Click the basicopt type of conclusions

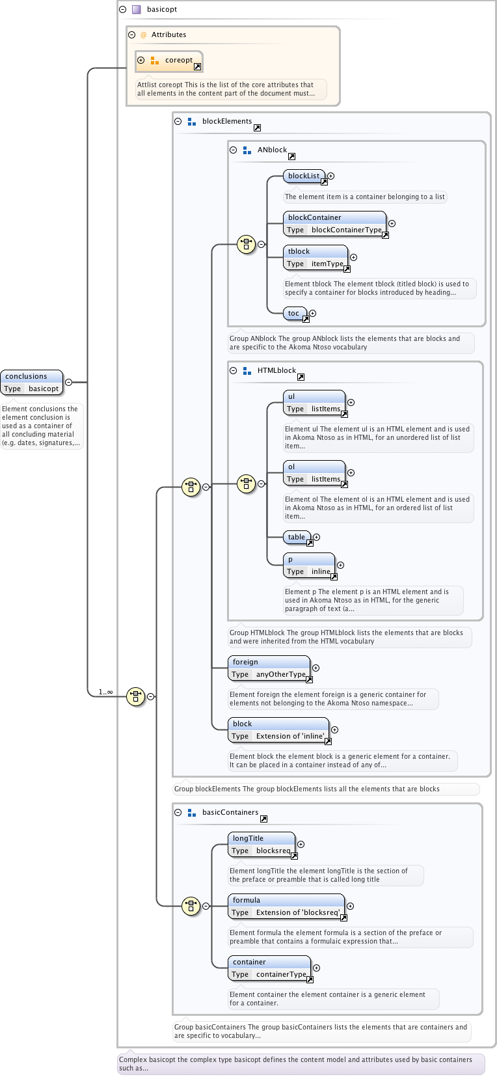click(44, 389)
